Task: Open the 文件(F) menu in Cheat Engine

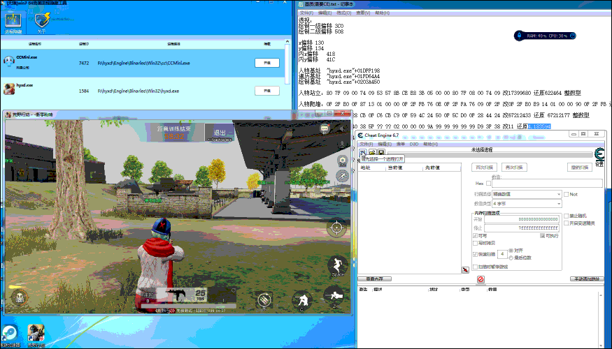Action: [x=366, y=144]
